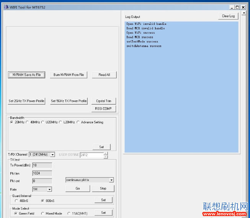Click the Crystal Trim button
Image resolution: width=250 pixels, height=218 pixels.
pyautogui.click(x=104, y=101)
